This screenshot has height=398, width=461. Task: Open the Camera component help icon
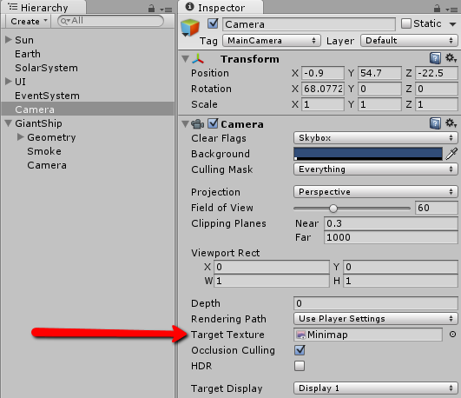point(435,123)
